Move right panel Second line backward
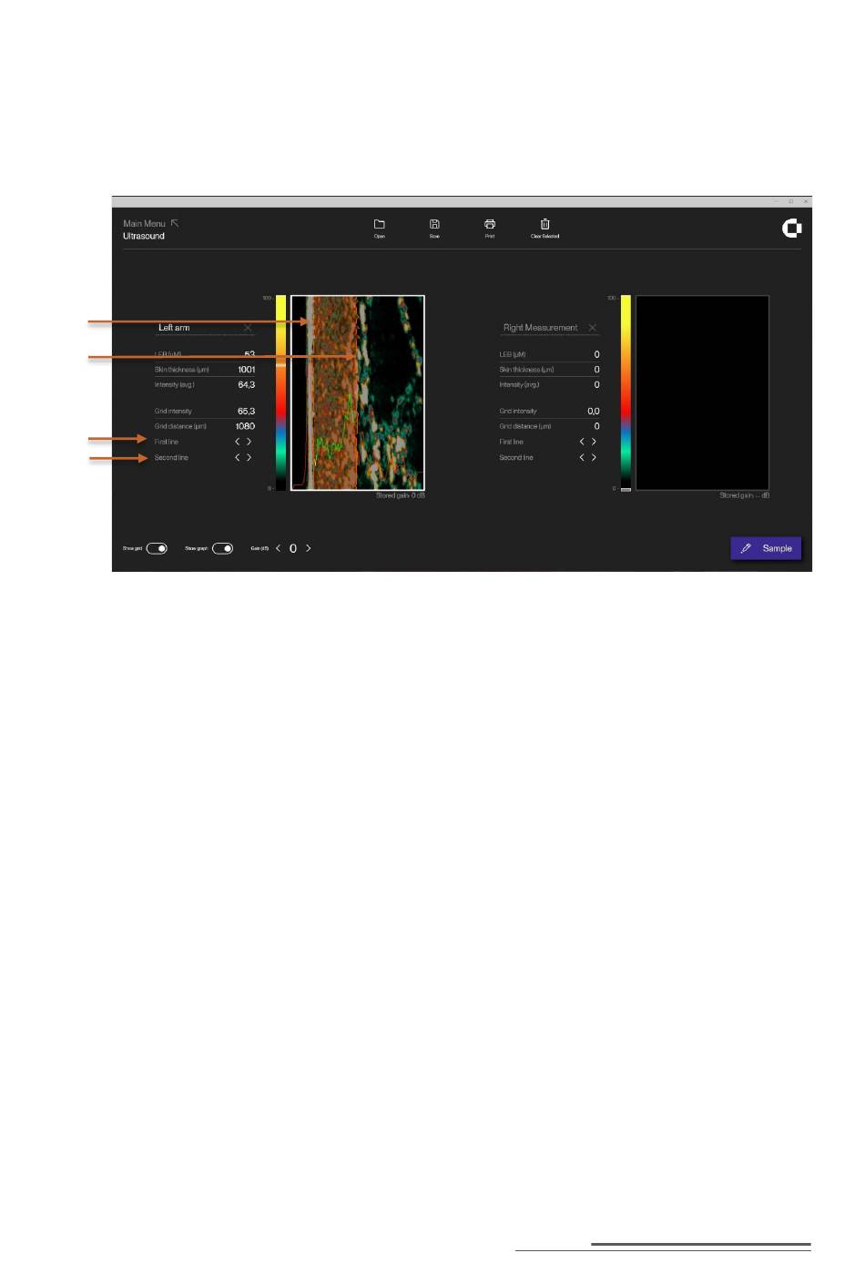 point(582,457)
